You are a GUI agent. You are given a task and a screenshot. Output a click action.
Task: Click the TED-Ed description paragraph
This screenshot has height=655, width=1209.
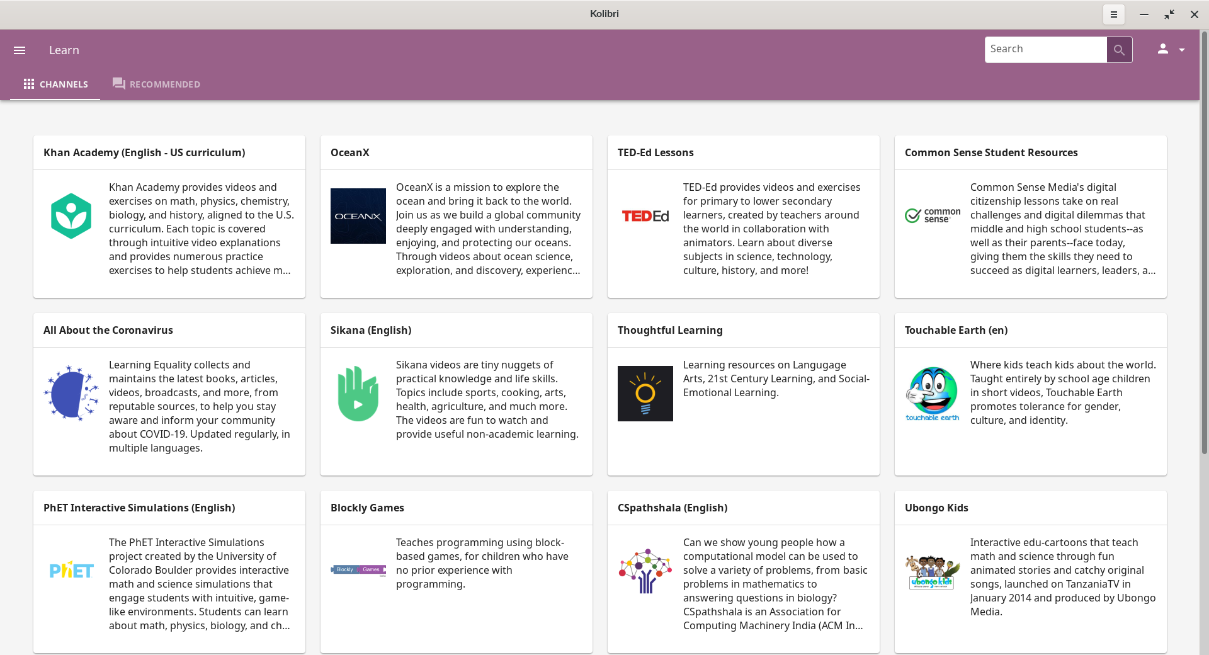pyautogui.click(x=772, y=229)
